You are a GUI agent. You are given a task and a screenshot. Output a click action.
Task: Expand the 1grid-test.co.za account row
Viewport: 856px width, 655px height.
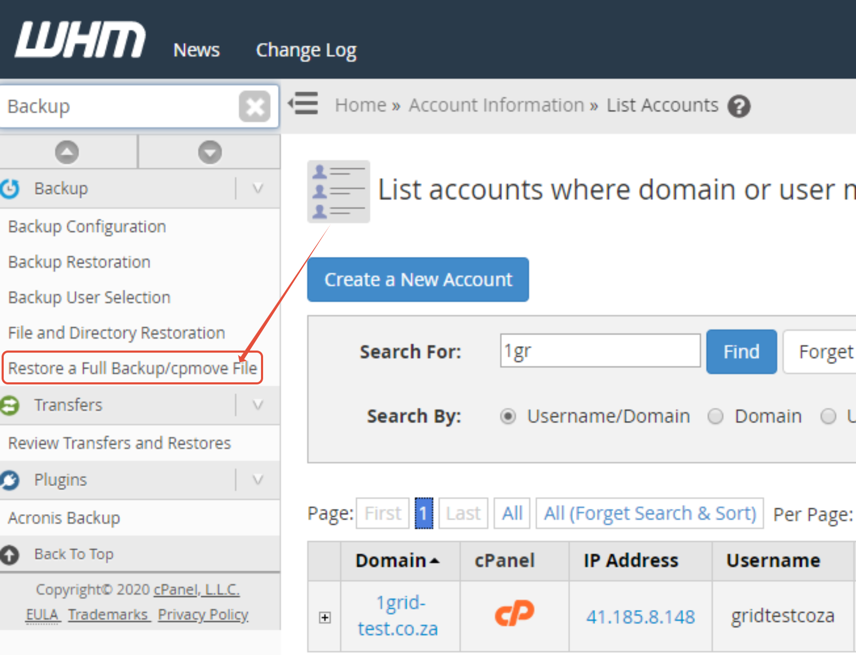click(x=325, y=617)
